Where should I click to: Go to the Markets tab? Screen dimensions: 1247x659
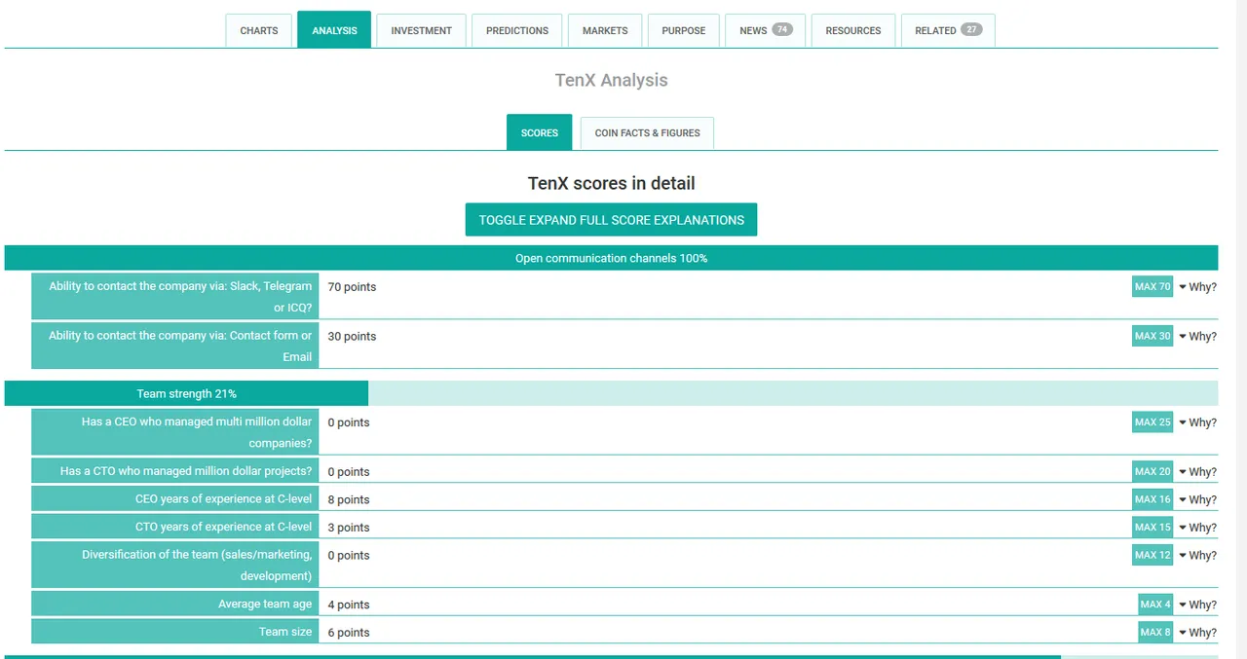click(x=605, y=30)
